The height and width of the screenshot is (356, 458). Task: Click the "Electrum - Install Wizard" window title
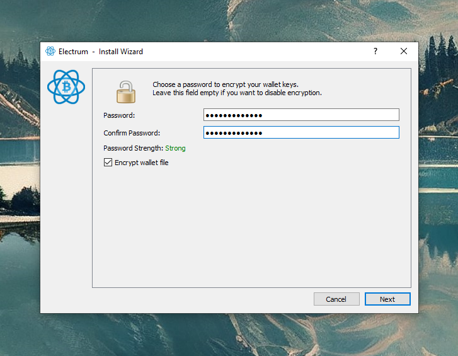[101, 51]
